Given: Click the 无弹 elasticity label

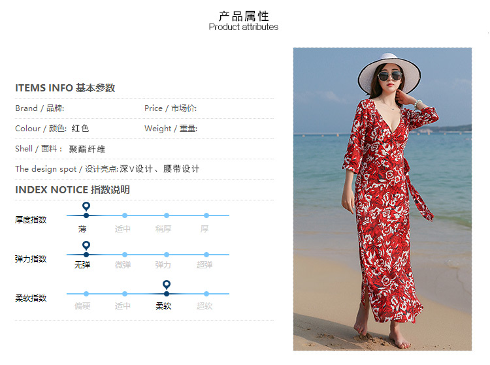Looking at the screenshot, I should coord(82,265).
